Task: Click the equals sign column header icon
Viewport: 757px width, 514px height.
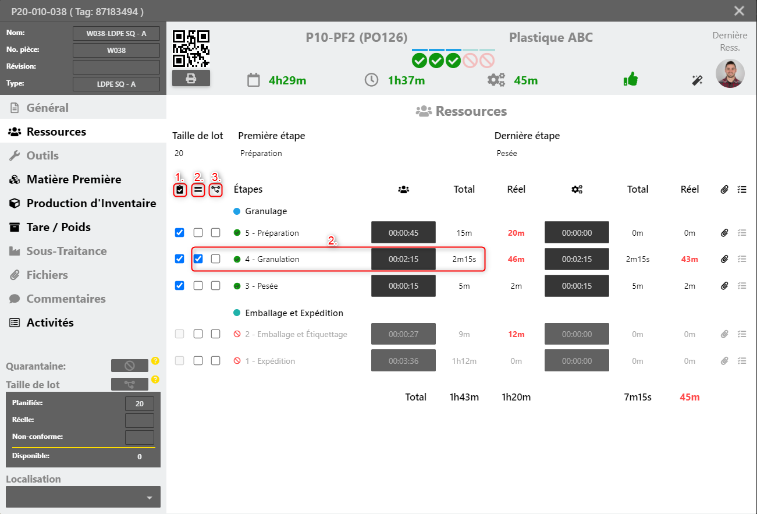Action: tap(198, 190)
